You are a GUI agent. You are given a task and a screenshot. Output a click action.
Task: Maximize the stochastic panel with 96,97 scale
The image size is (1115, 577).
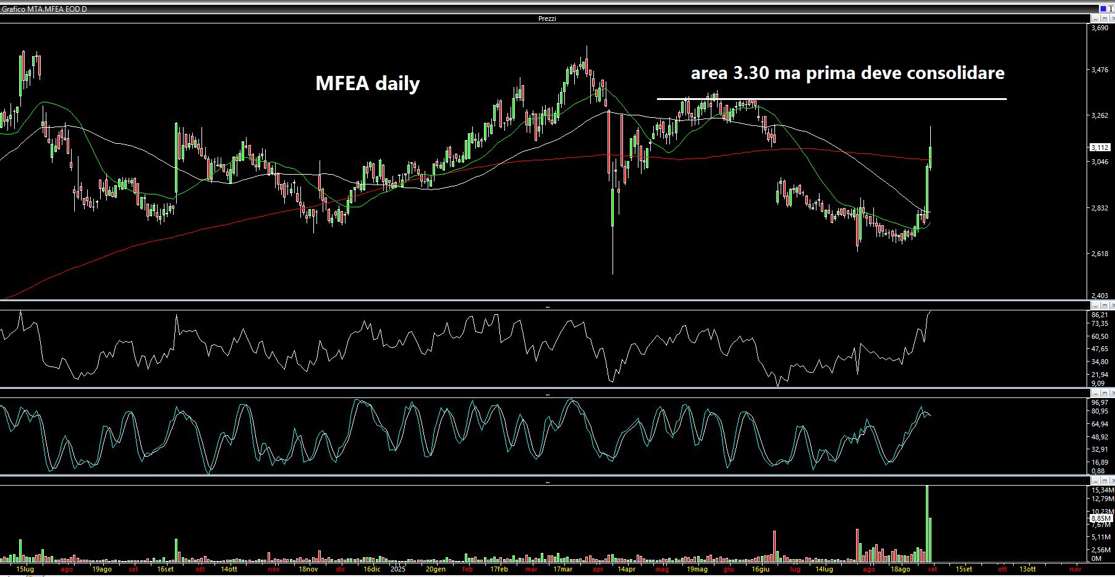point(1103,393)
